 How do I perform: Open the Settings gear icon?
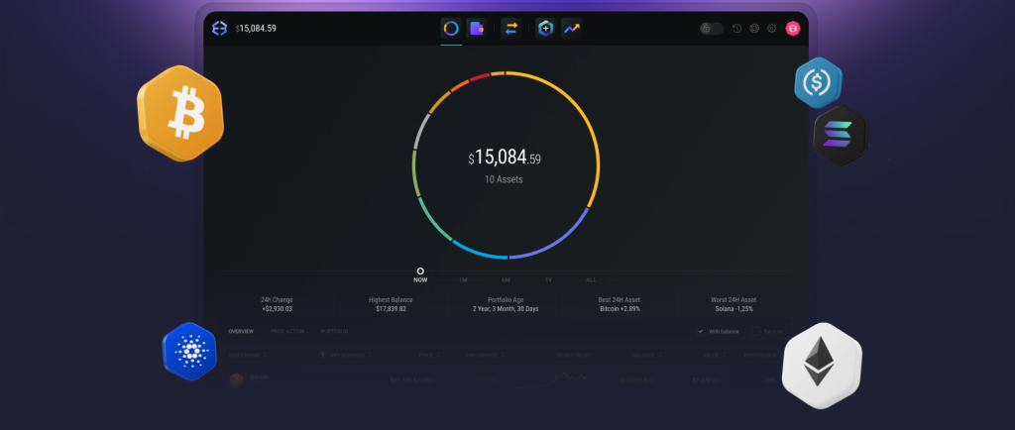pyautogui.click(x=771, y=29)
